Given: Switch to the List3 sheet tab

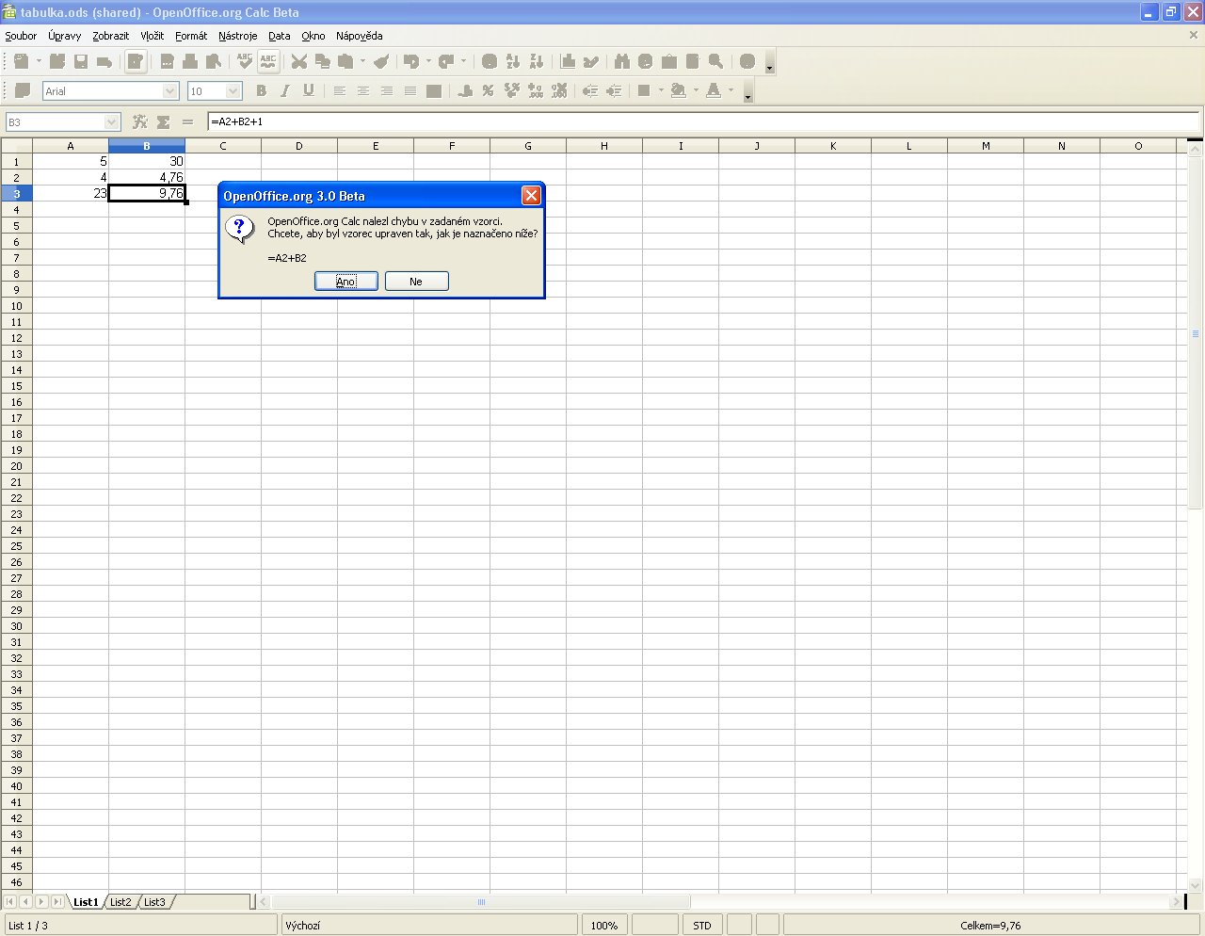Looking at the screenshot, I should point(154,902).
